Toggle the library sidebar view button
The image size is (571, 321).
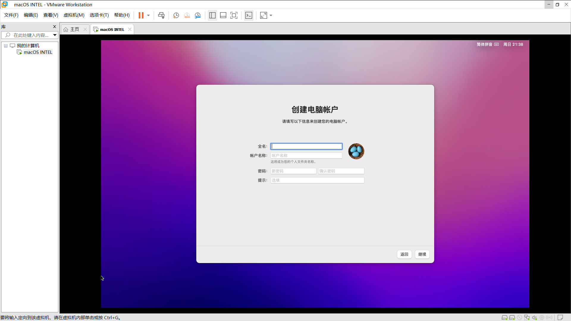(212, 15)
